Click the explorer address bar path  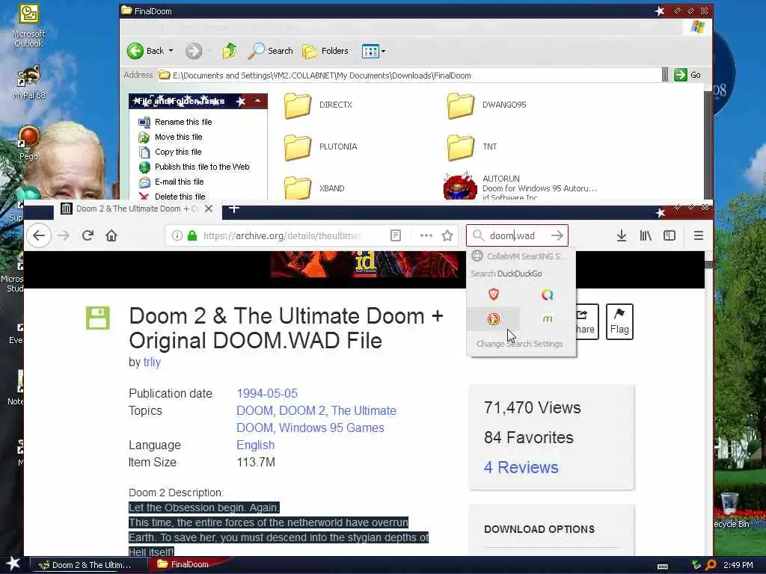(409, 75)
